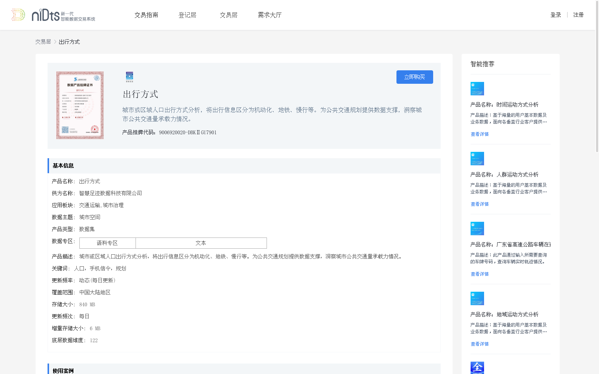The width and height of the screenshot is (599, 374).
Task: Click the page vertical scrollbar thumb
Action: click(597, 76)
